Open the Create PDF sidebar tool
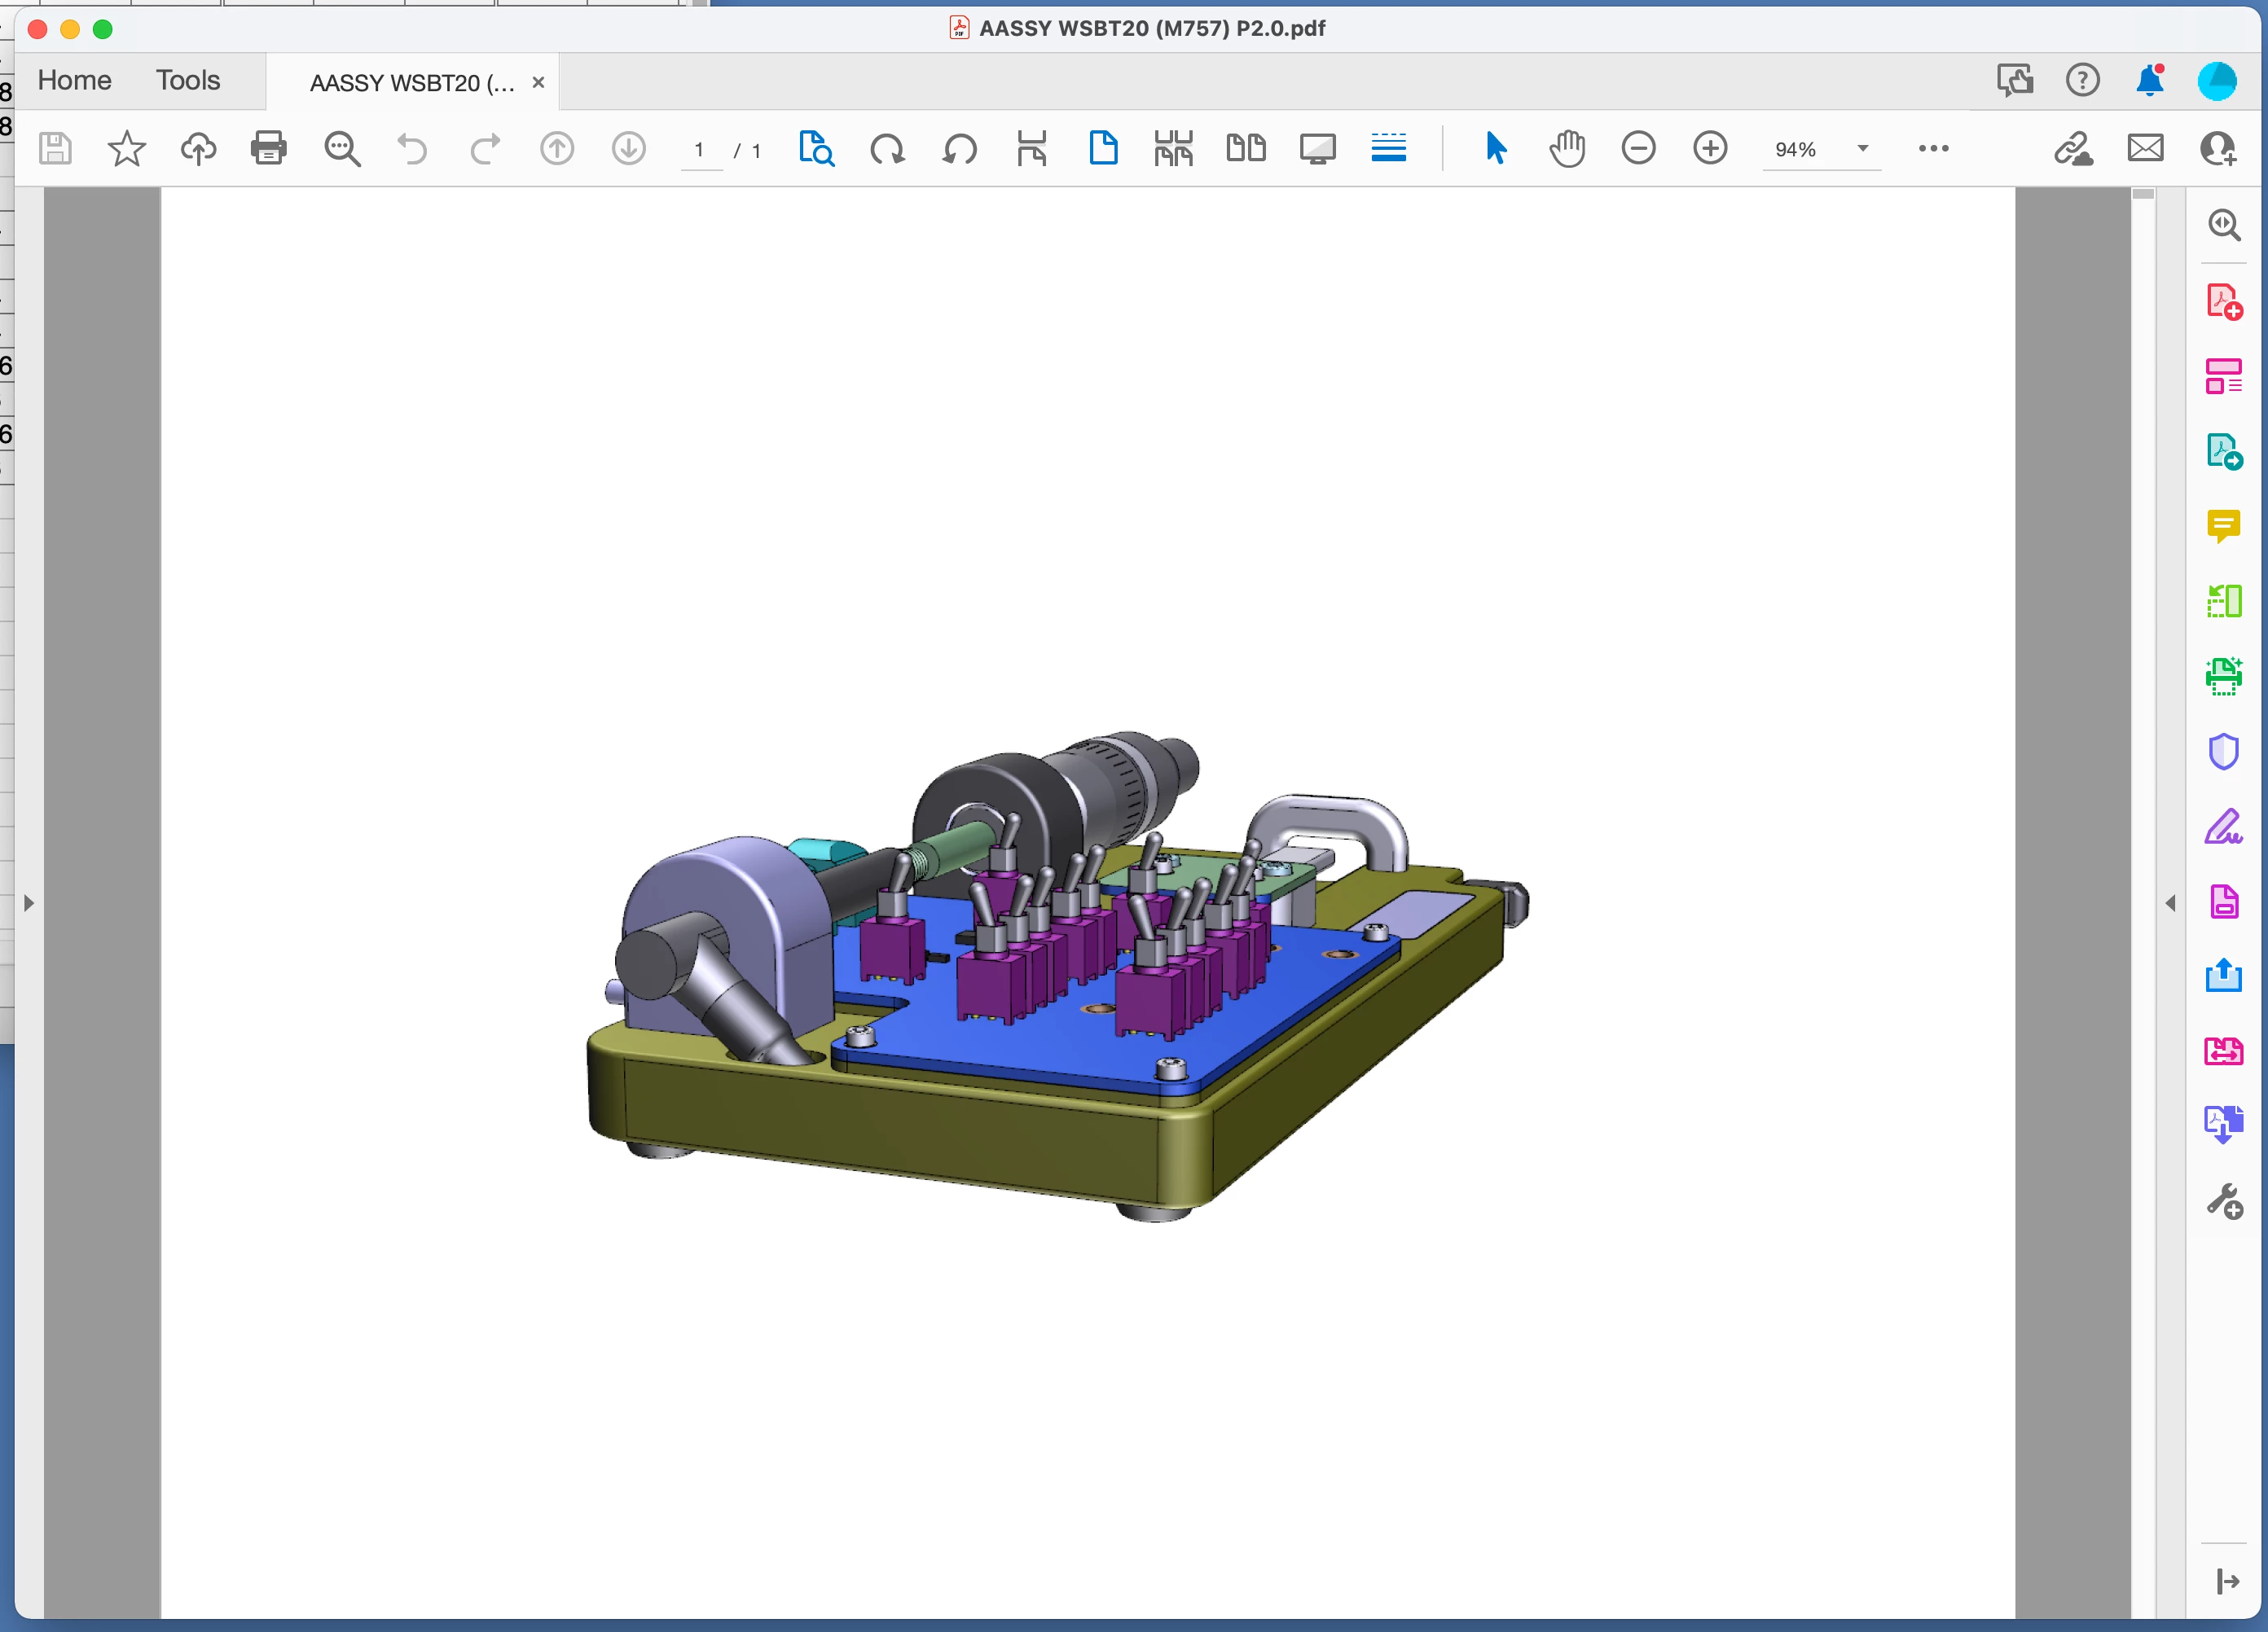 [x=2223, y=301]
